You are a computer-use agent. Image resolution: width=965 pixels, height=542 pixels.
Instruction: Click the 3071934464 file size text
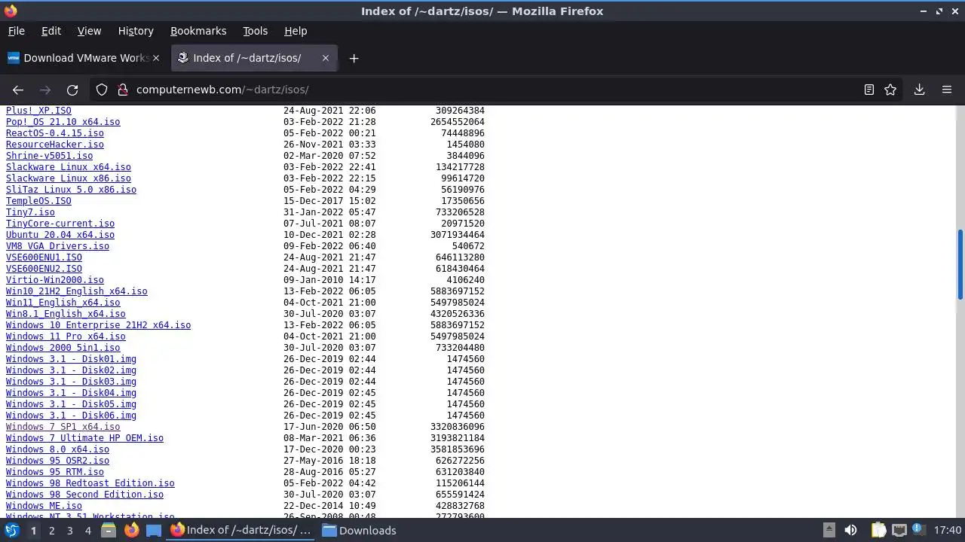[458, 235]
